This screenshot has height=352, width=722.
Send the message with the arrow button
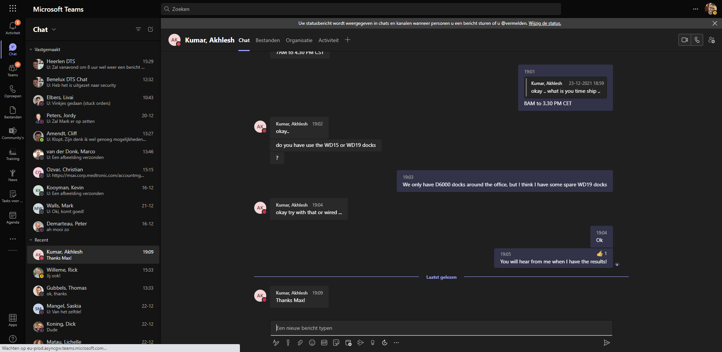tap(607, 343)
